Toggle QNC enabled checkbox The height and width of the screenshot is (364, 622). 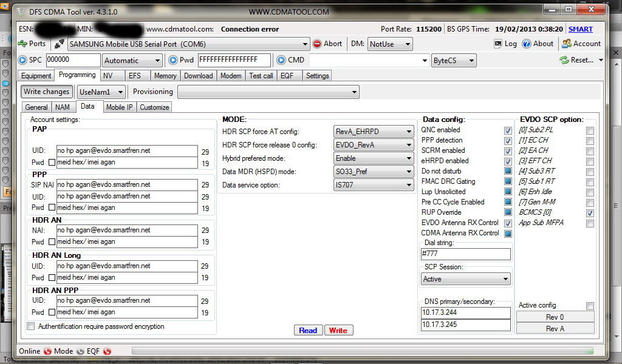(x=508, y=130)
